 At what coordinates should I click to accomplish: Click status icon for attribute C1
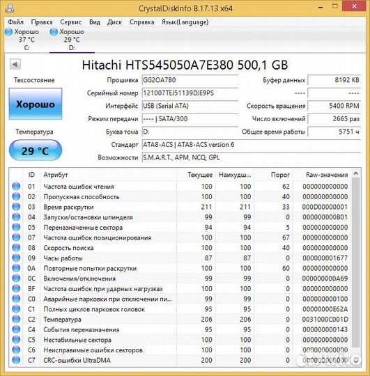pos(16,309)
